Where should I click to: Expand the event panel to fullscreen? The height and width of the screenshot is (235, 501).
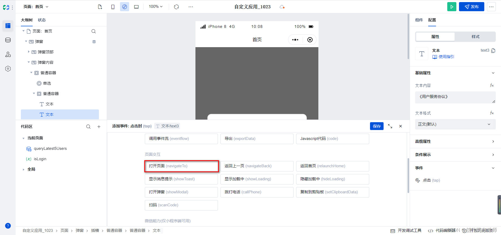[390, 126]
